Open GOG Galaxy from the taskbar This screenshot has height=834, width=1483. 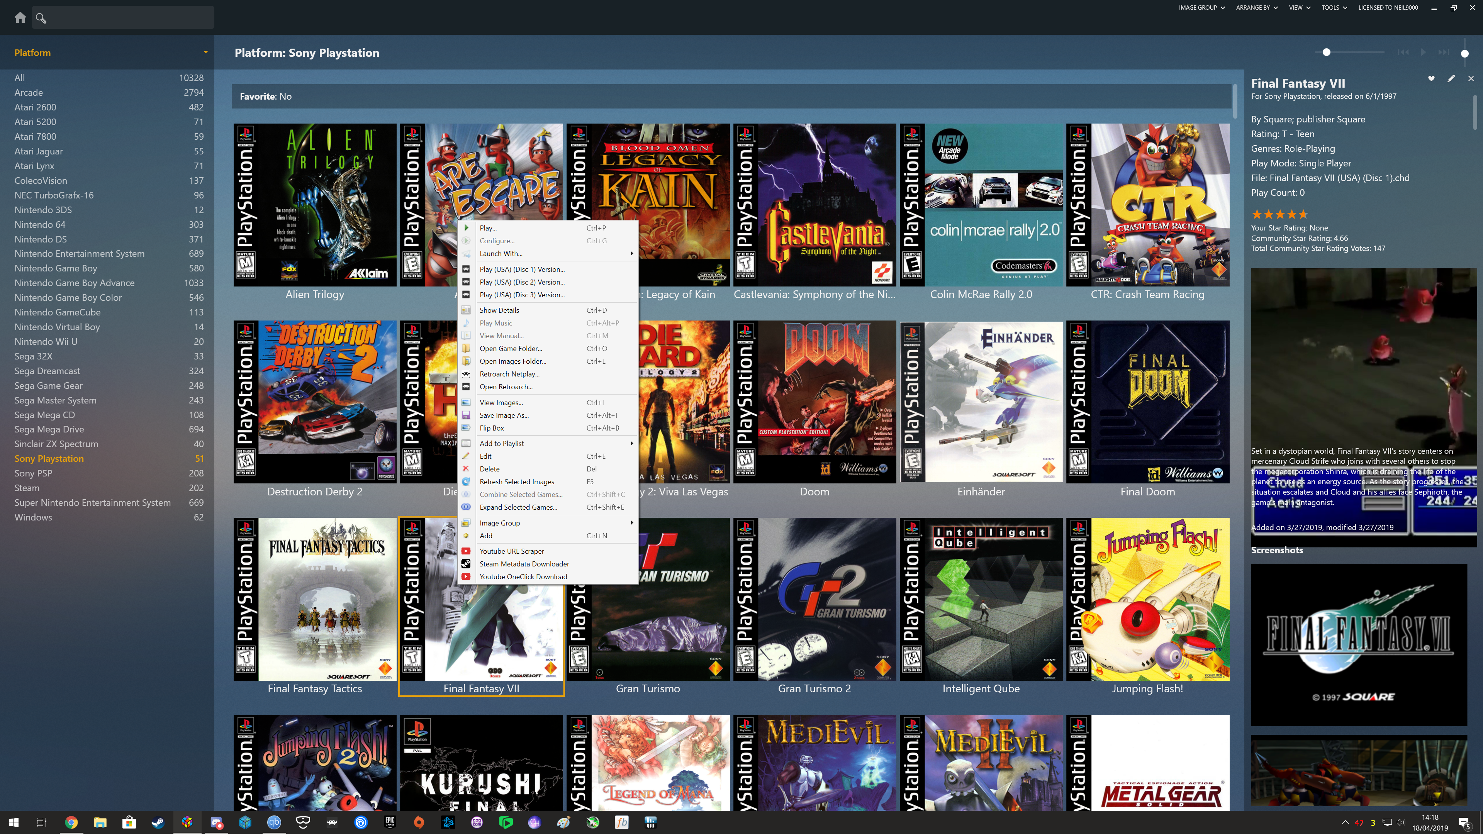coord(477,822)
